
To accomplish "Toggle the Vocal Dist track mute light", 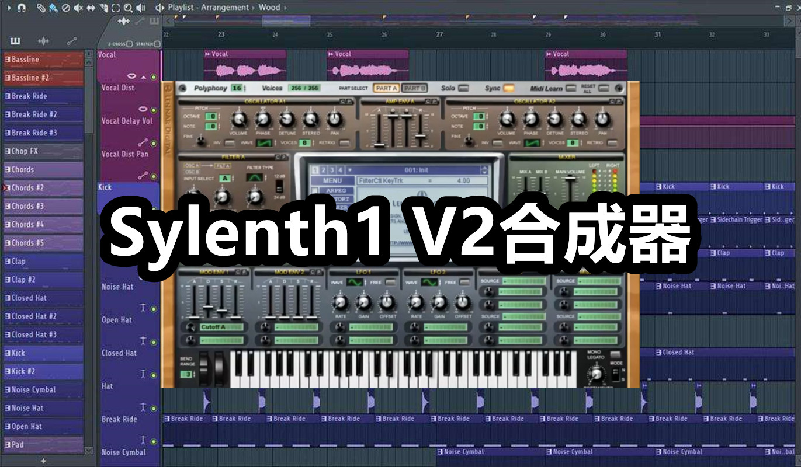I will click(154, 110).
